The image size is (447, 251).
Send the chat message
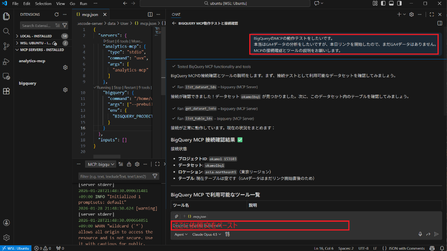pyautogui.click(x=436, y=234)
